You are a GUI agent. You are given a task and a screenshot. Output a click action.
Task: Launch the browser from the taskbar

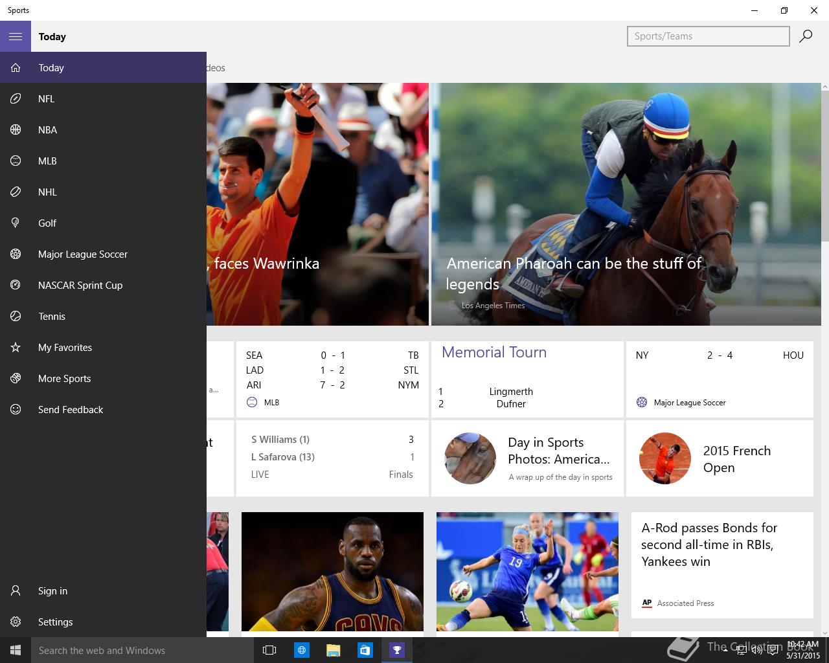click(x=301, y=650)
